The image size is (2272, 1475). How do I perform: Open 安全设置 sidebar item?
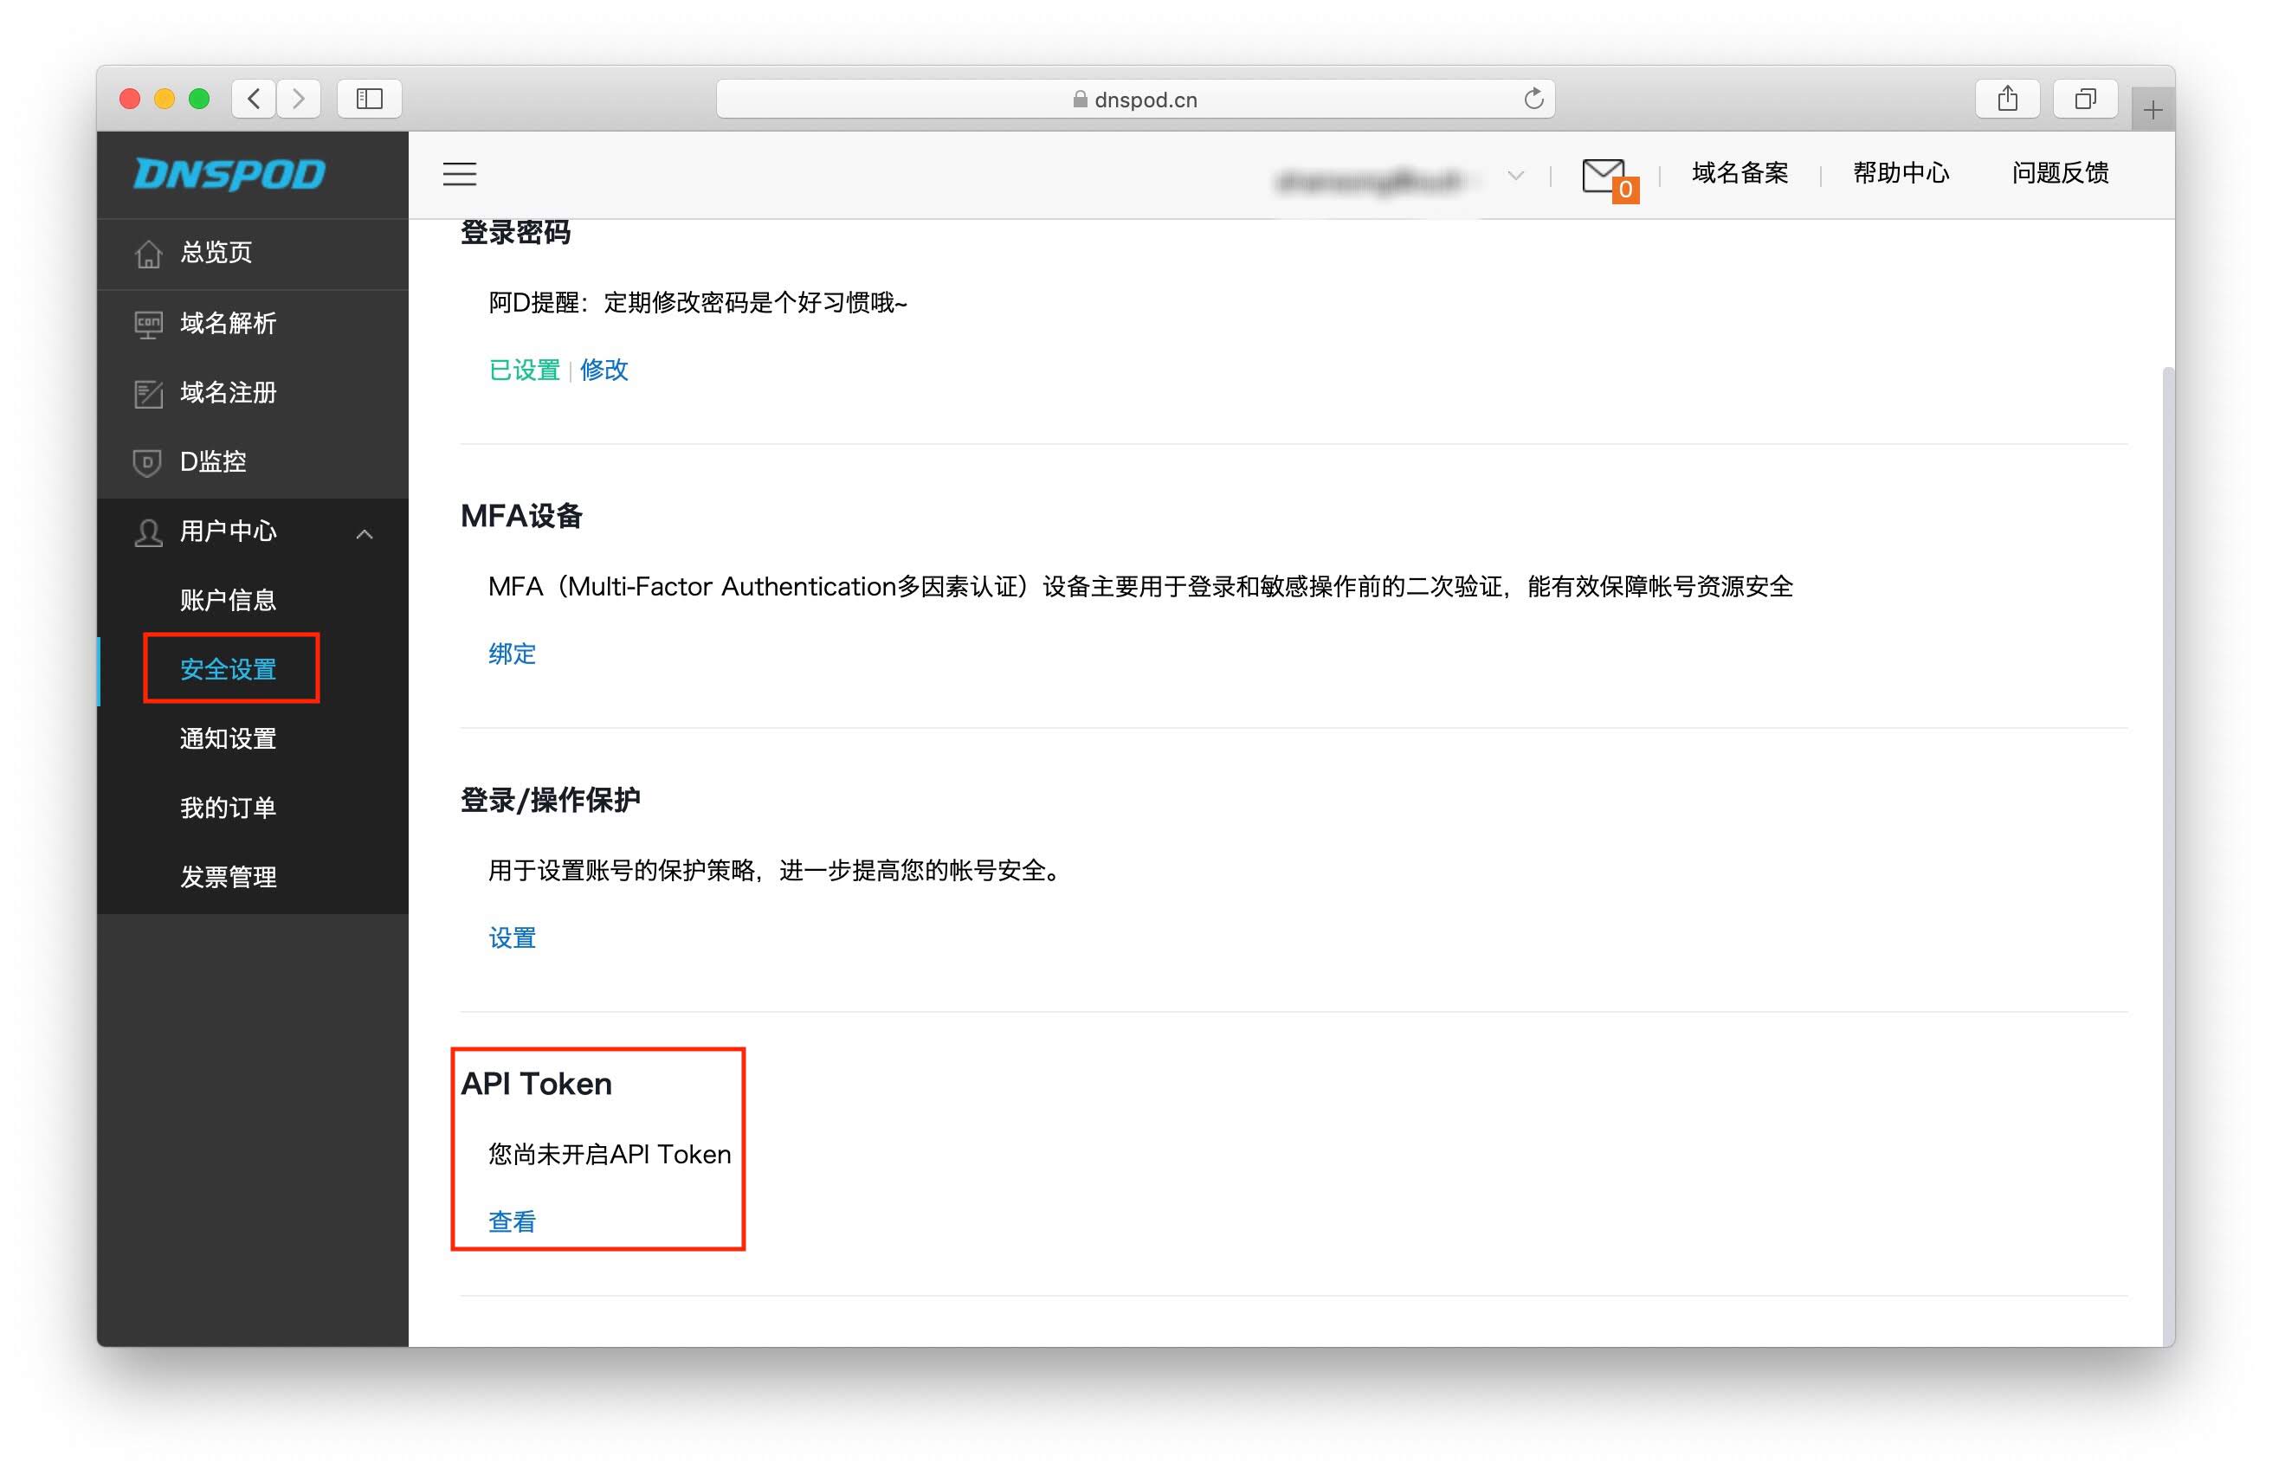click(x=229, y=669)
